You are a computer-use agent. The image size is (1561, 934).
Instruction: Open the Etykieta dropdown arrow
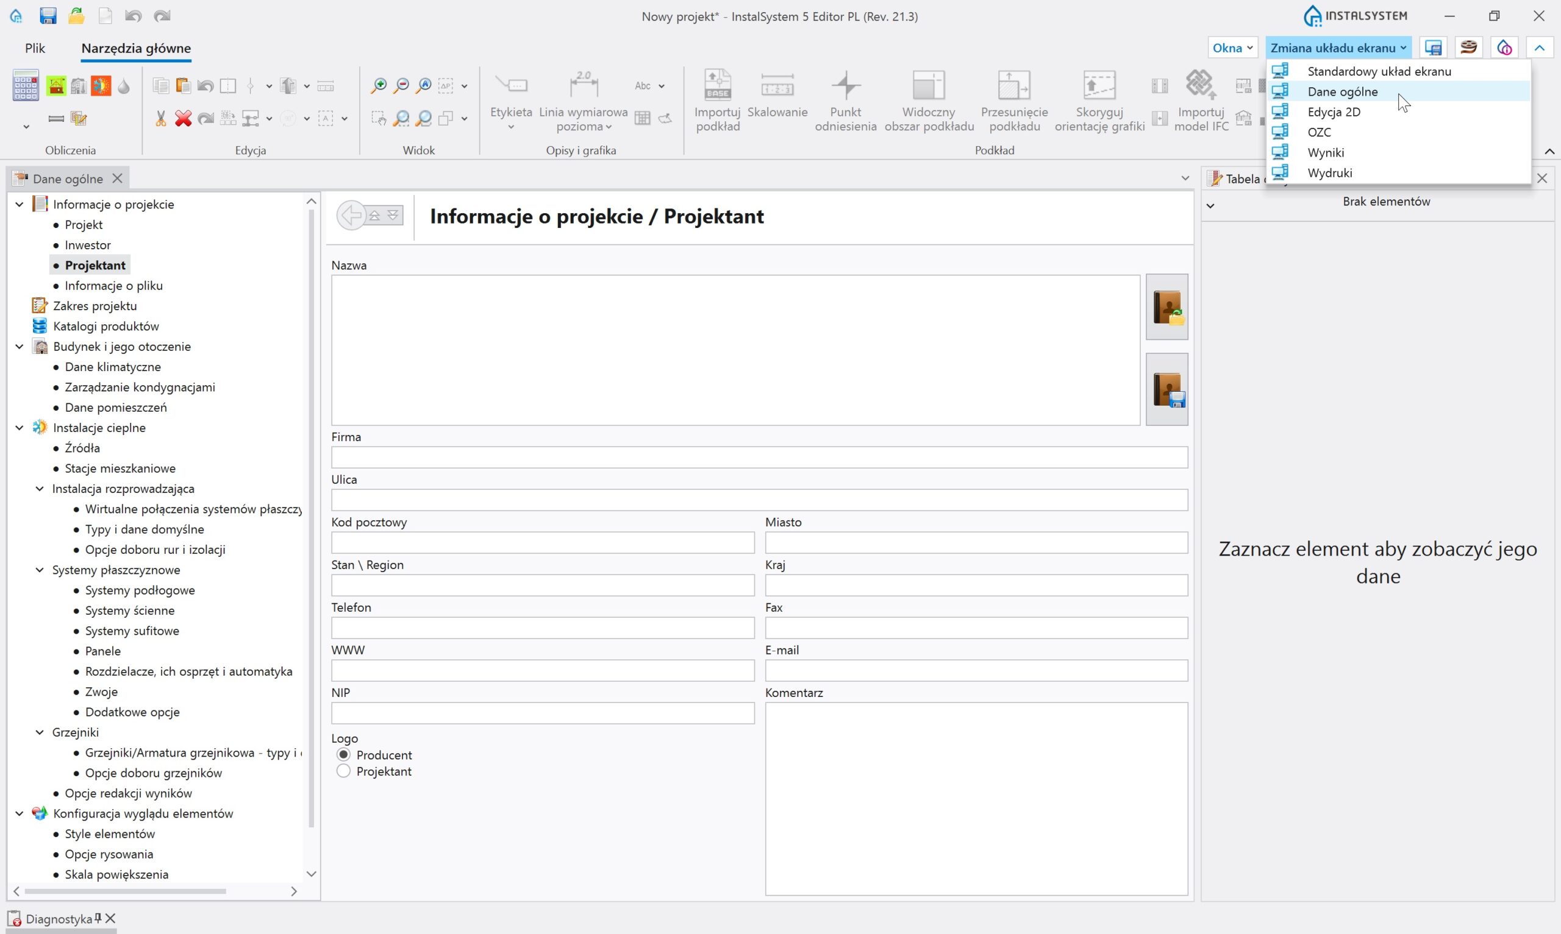point(510,127)
